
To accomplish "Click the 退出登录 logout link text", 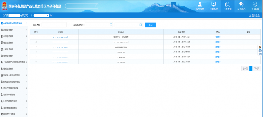I will coord(256,15).
